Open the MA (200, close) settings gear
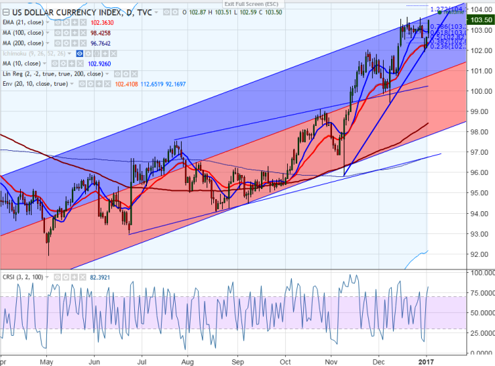495x366 pixels. (66, 43)
